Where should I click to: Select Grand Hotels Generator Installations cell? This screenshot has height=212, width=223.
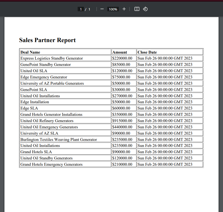(66, 114)
